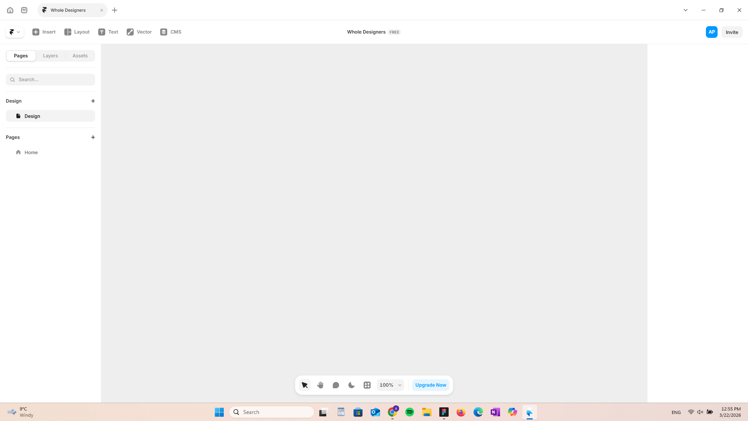Open the Insert panel
This screenshot has height=421, width=748.
[44, 32]
